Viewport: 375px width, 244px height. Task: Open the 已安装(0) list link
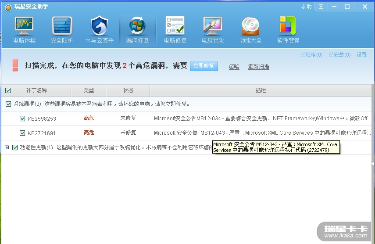tap(339, 55)
